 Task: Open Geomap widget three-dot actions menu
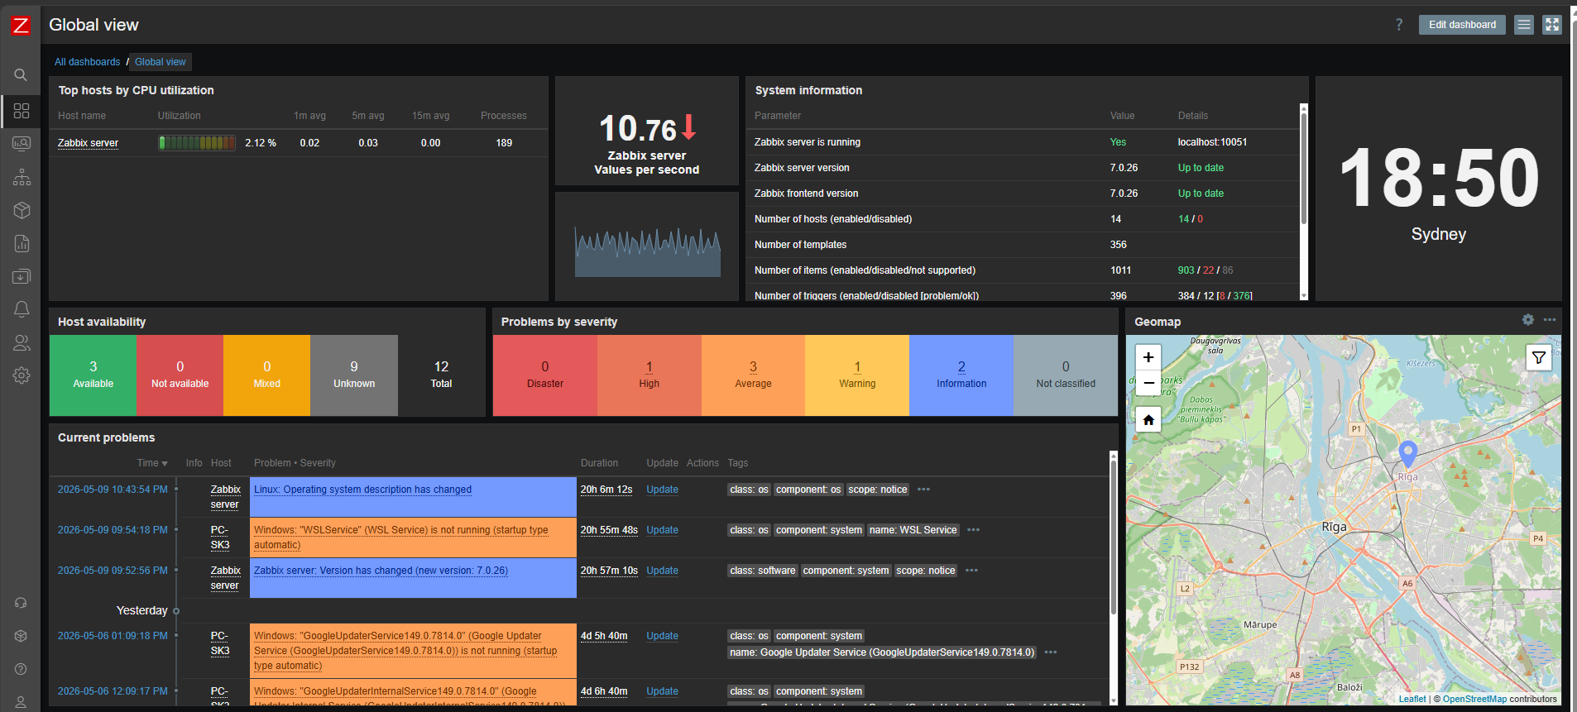click(1550, 320)
